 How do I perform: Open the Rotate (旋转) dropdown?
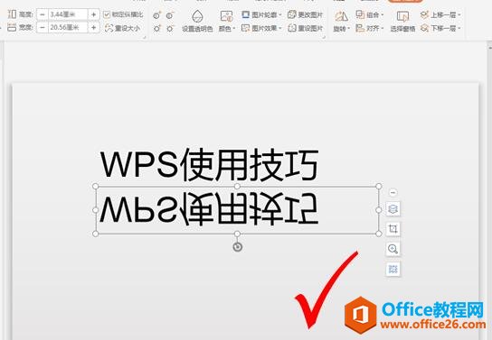point(341,22)
